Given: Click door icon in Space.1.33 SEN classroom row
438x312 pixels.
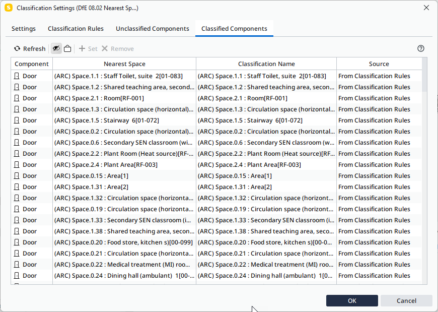Looking at the screenshot, I should pos(17,220).
